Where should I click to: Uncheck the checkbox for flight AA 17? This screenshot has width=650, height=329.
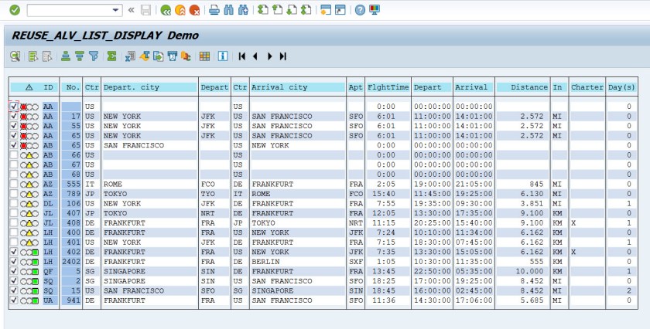tap(14, 116)
